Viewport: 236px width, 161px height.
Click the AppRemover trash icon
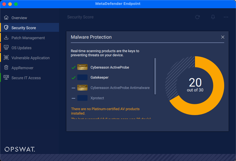coord(6,67)
